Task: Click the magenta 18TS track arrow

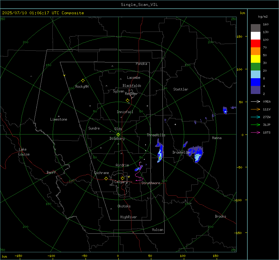Action: click(255, 132)
